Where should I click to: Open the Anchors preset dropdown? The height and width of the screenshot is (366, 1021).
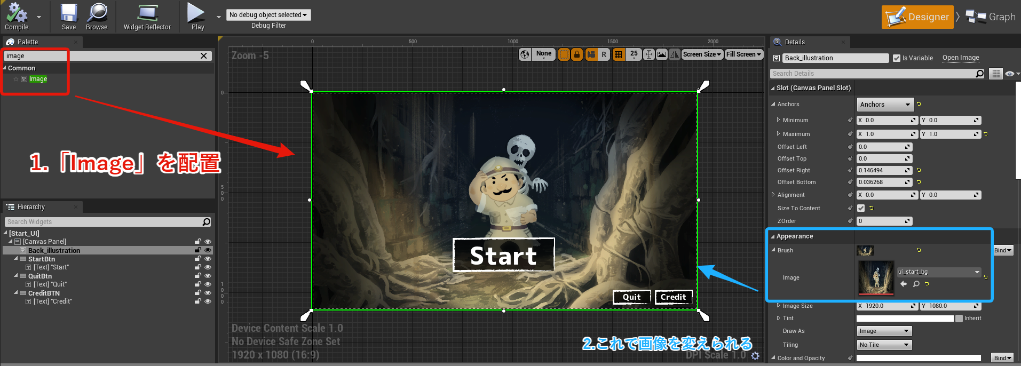(x=885, y=105)
